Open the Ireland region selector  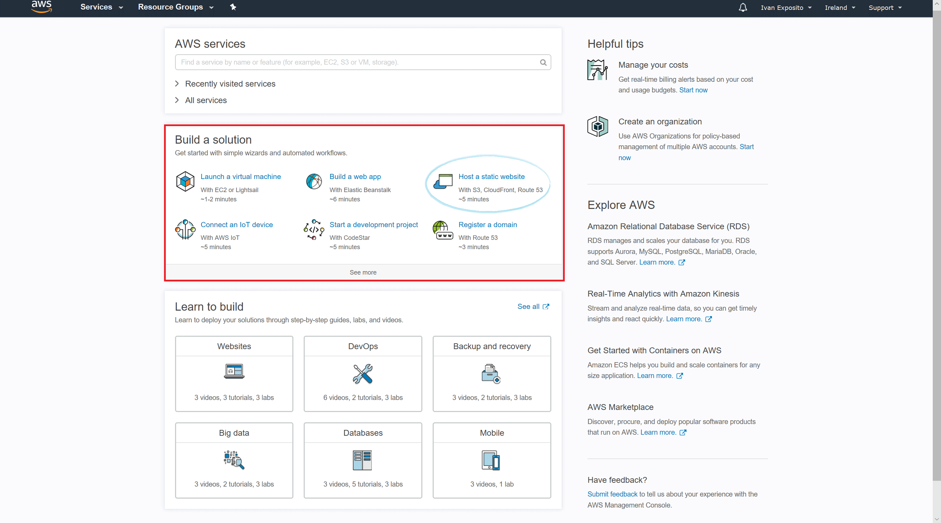point(840,7)
